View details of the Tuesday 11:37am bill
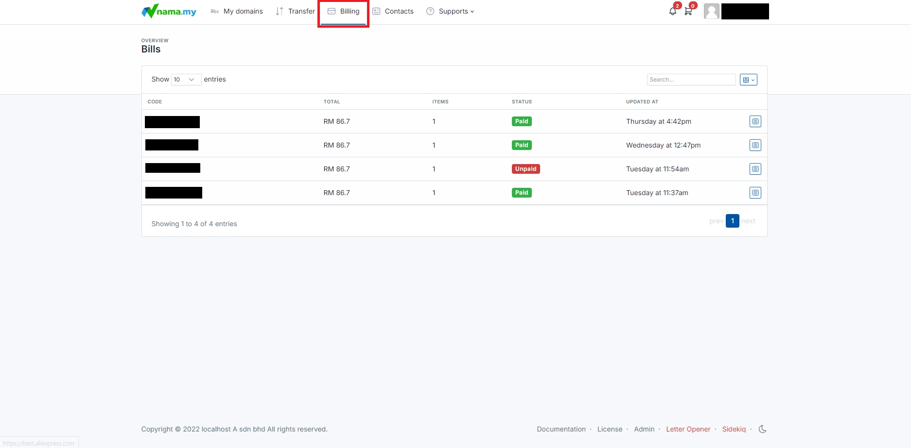The width and height of the screenshot is (911, 448). pyautogui.click(x=755, y=193)
